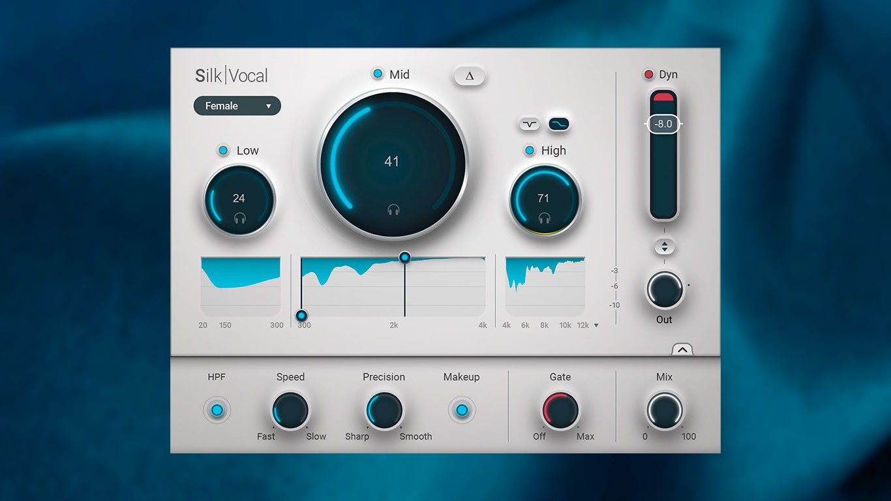The width and height of the screenshot is (891, 501).
Task: Click the High band label
Action: coord(553,151)
